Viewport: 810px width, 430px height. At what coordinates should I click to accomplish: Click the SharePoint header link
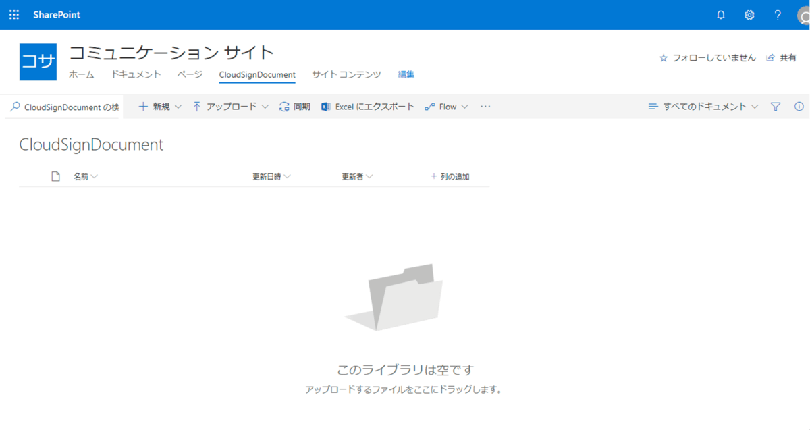point(57,15)
